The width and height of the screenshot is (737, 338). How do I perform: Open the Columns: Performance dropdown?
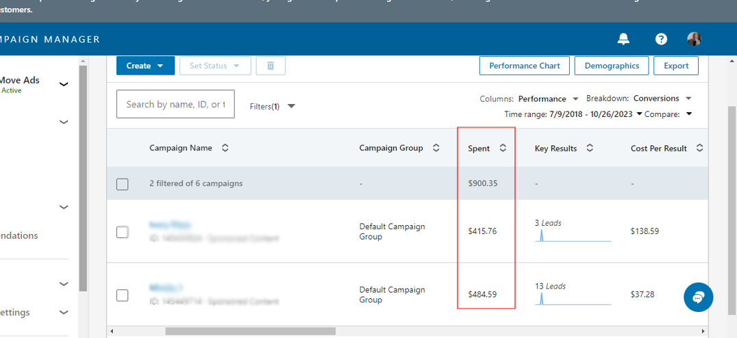pos(548,99)
